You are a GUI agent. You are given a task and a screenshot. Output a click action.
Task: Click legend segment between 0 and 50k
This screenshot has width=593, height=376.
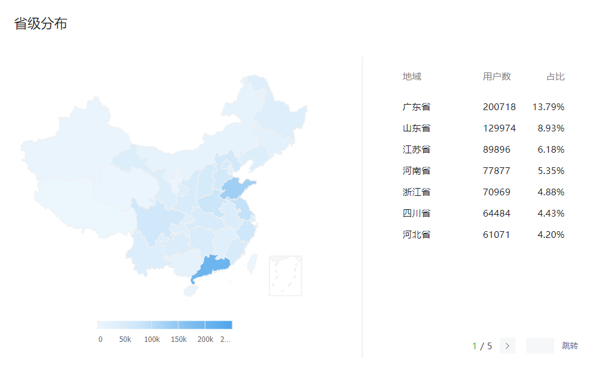click(111, 325)
